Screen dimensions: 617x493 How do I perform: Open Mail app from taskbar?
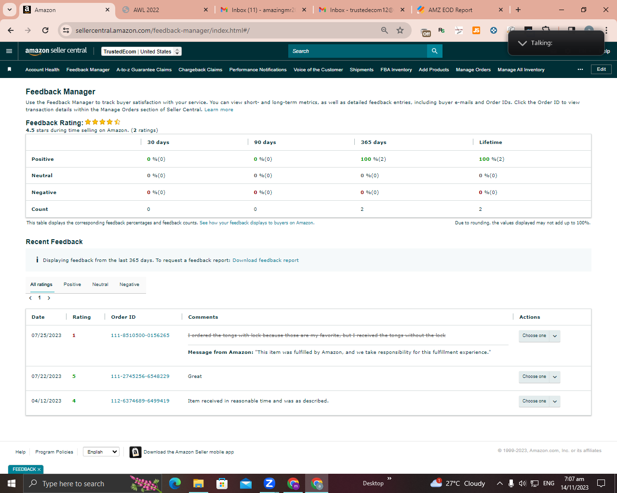click(x=246, y=483)
